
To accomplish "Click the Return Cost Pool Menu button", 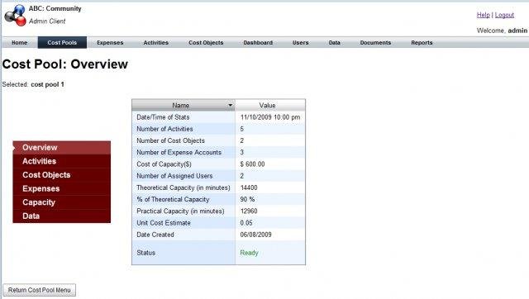I will click(40, 290).
